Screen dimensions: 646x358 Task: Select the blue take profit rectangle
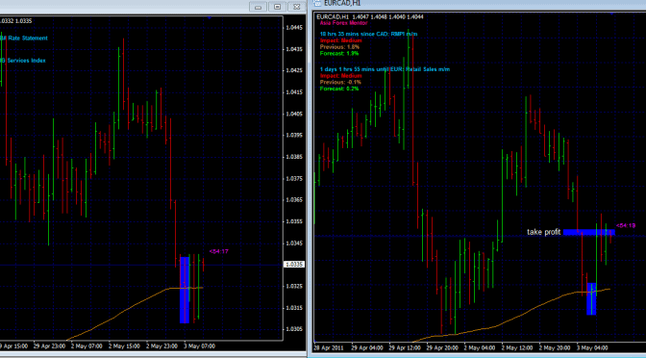point(589,233)
